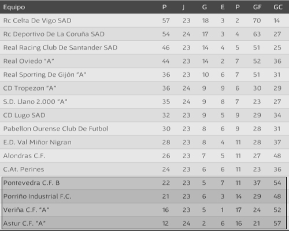Open the CD Tropezon "A" entry

(29, 88)
